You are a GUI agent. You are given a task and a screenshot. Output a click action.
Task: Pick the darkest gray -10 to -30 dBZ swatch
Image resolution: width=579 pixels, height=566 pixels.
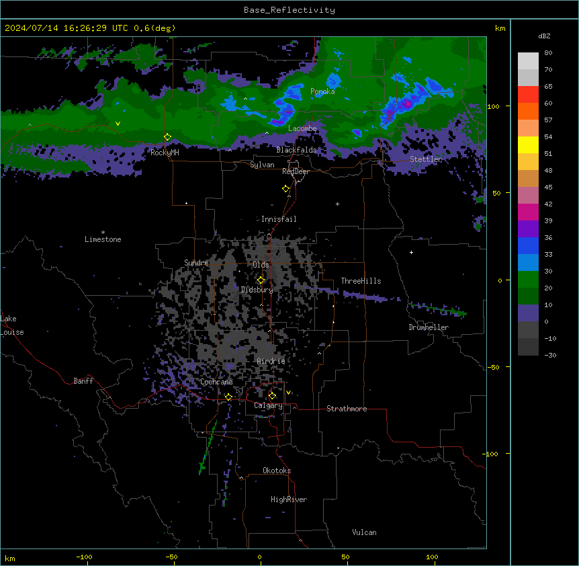pos(528,347)
